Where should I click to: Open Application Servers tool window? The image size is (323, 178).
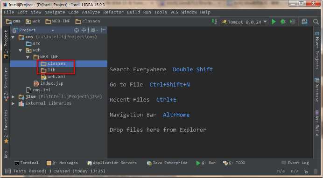(x=112, y=163)
